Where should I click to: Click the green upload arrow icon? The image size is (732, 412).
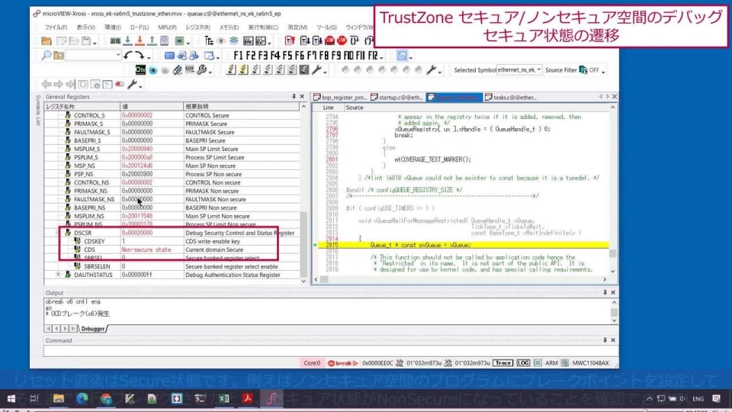[152, 41]
